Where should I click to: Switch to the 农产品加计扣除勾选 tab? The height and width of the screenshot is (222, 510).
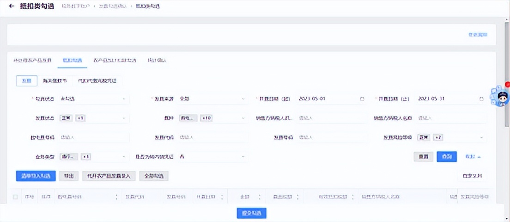click(115, 61)
